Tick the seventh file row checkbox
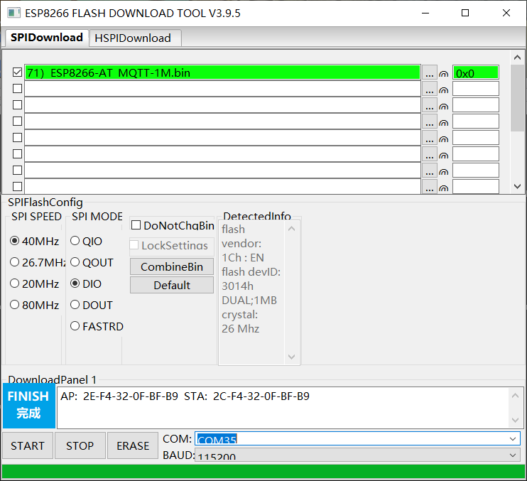The width and height of the screenshot is (527, 481). click(x=17, y=170)
